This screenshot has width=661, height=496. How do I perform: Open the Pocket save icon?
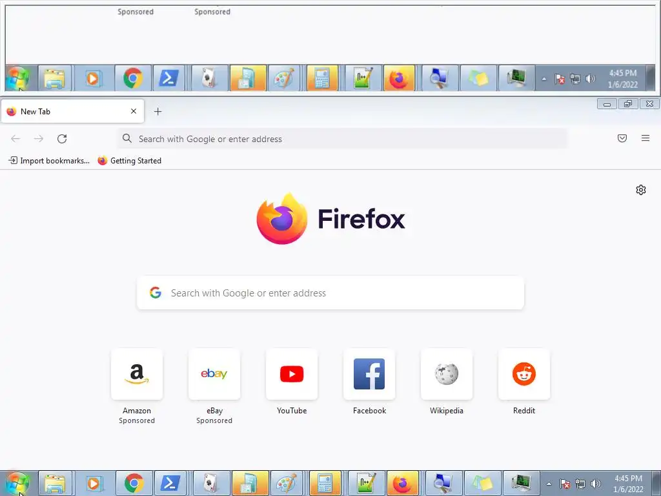(x=622, y=138)
